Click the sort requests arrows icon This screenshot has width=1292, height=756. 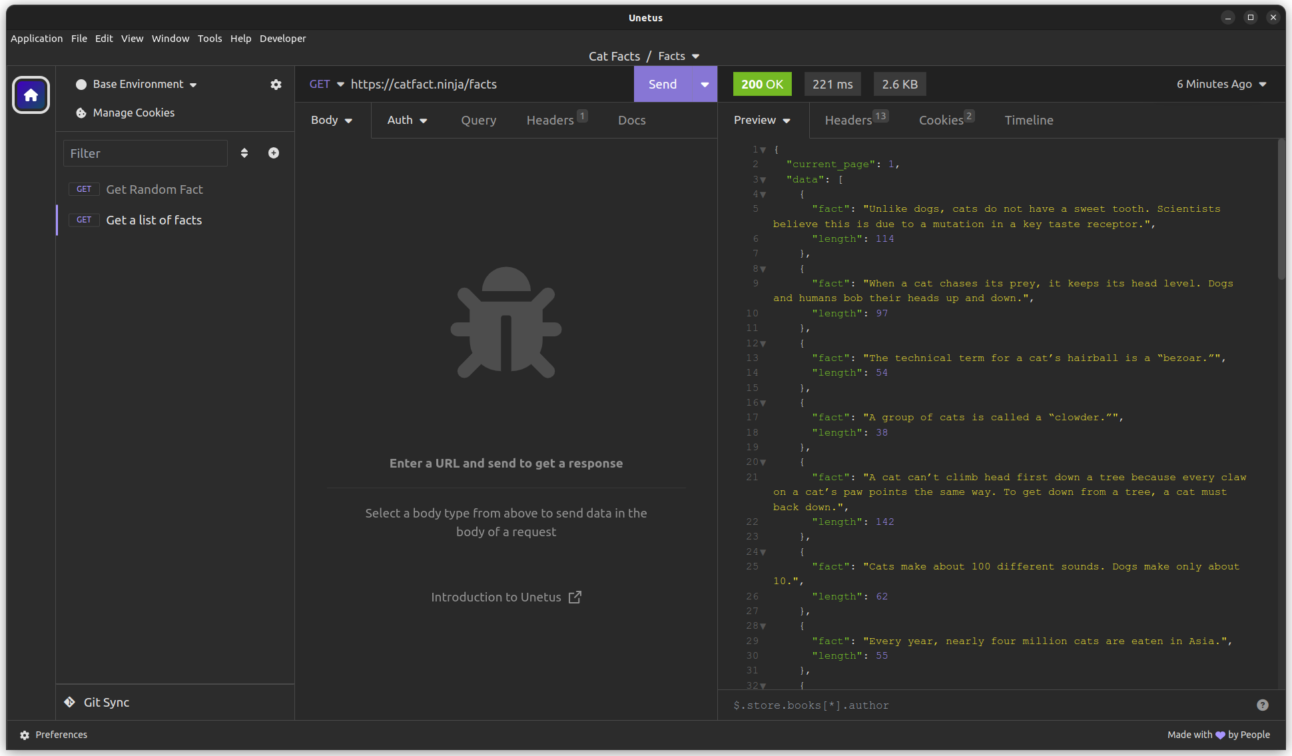(x=244, y=153)
